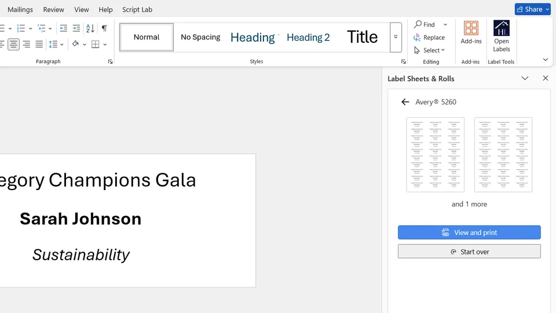The image size is (556, 313).
Task: Open Paragraph settings dialog launcher
Action: pos(110,62)
